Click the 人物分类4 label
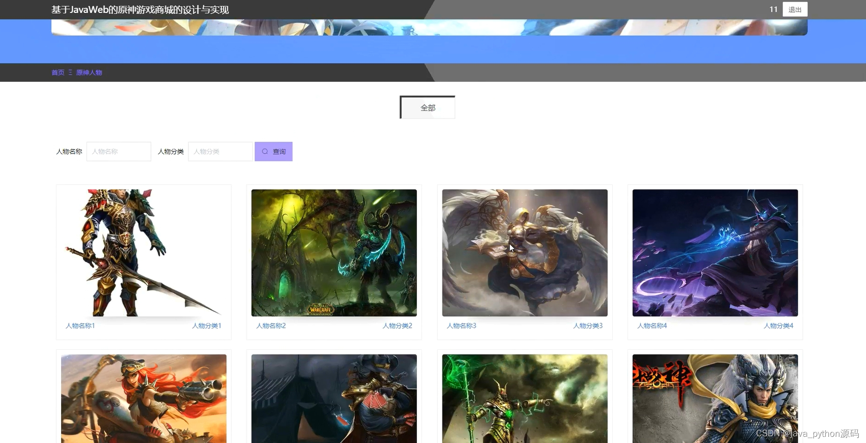This screenshot has height=443, width=866. point(778,326)
